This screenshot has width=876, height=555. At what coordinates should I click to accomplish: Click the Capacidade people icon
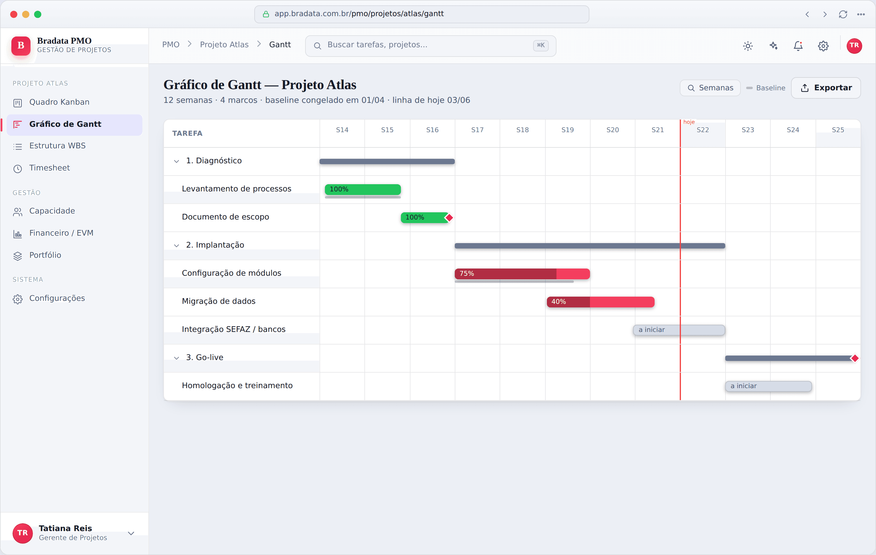click(17, 212)
